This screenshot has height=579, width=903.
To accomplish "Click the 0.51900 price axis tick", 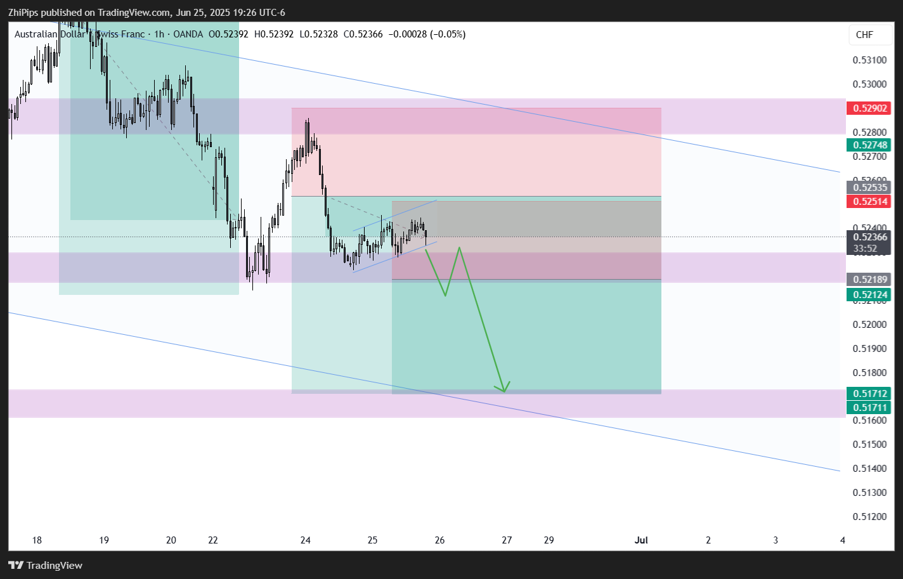I will [x=869, y=349].
